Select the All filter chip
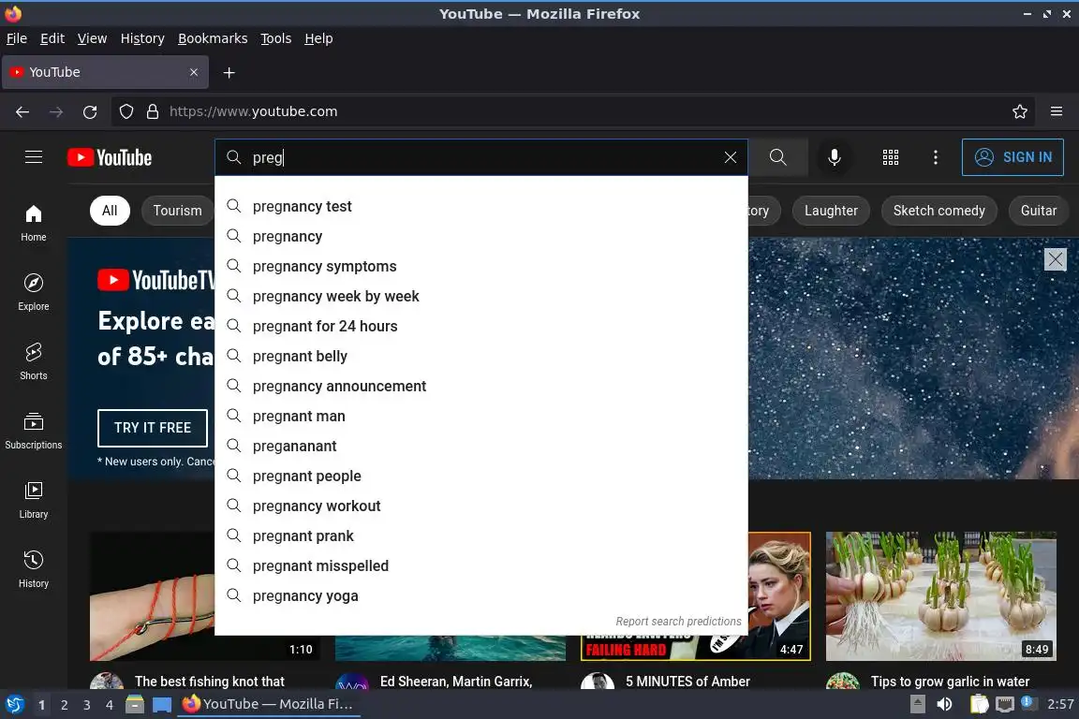Image resolution: width=1079 pixels, height=719 pixels. pyautogui.click(x=110, y=211)
